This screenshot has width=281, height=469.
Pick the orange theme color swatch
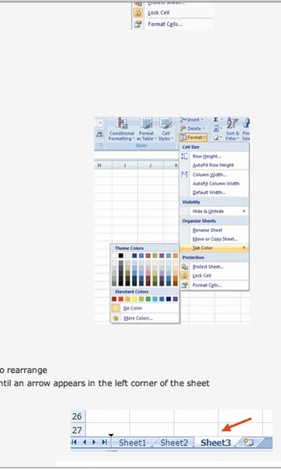point(176,256)
